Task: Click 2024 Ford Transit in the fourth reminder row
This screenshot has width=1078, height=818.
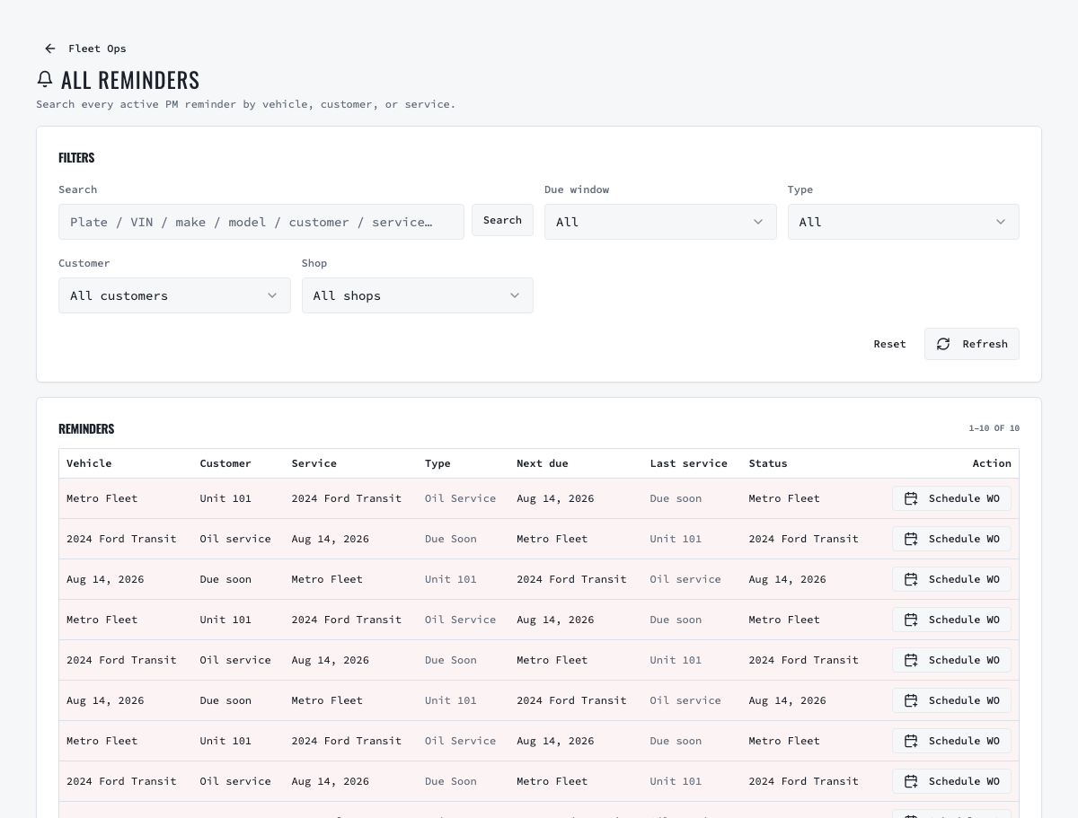Action: [x=346, y=620]
